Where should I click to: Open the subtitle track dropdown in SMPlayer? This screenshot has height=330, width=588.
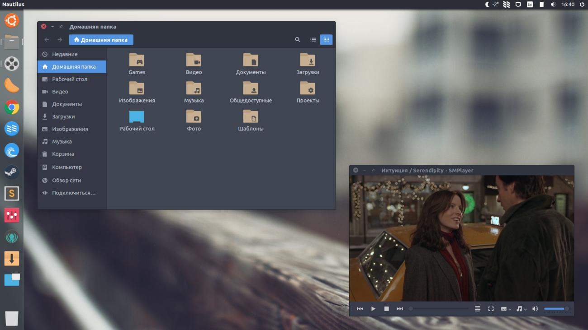[x=506, y=309]
